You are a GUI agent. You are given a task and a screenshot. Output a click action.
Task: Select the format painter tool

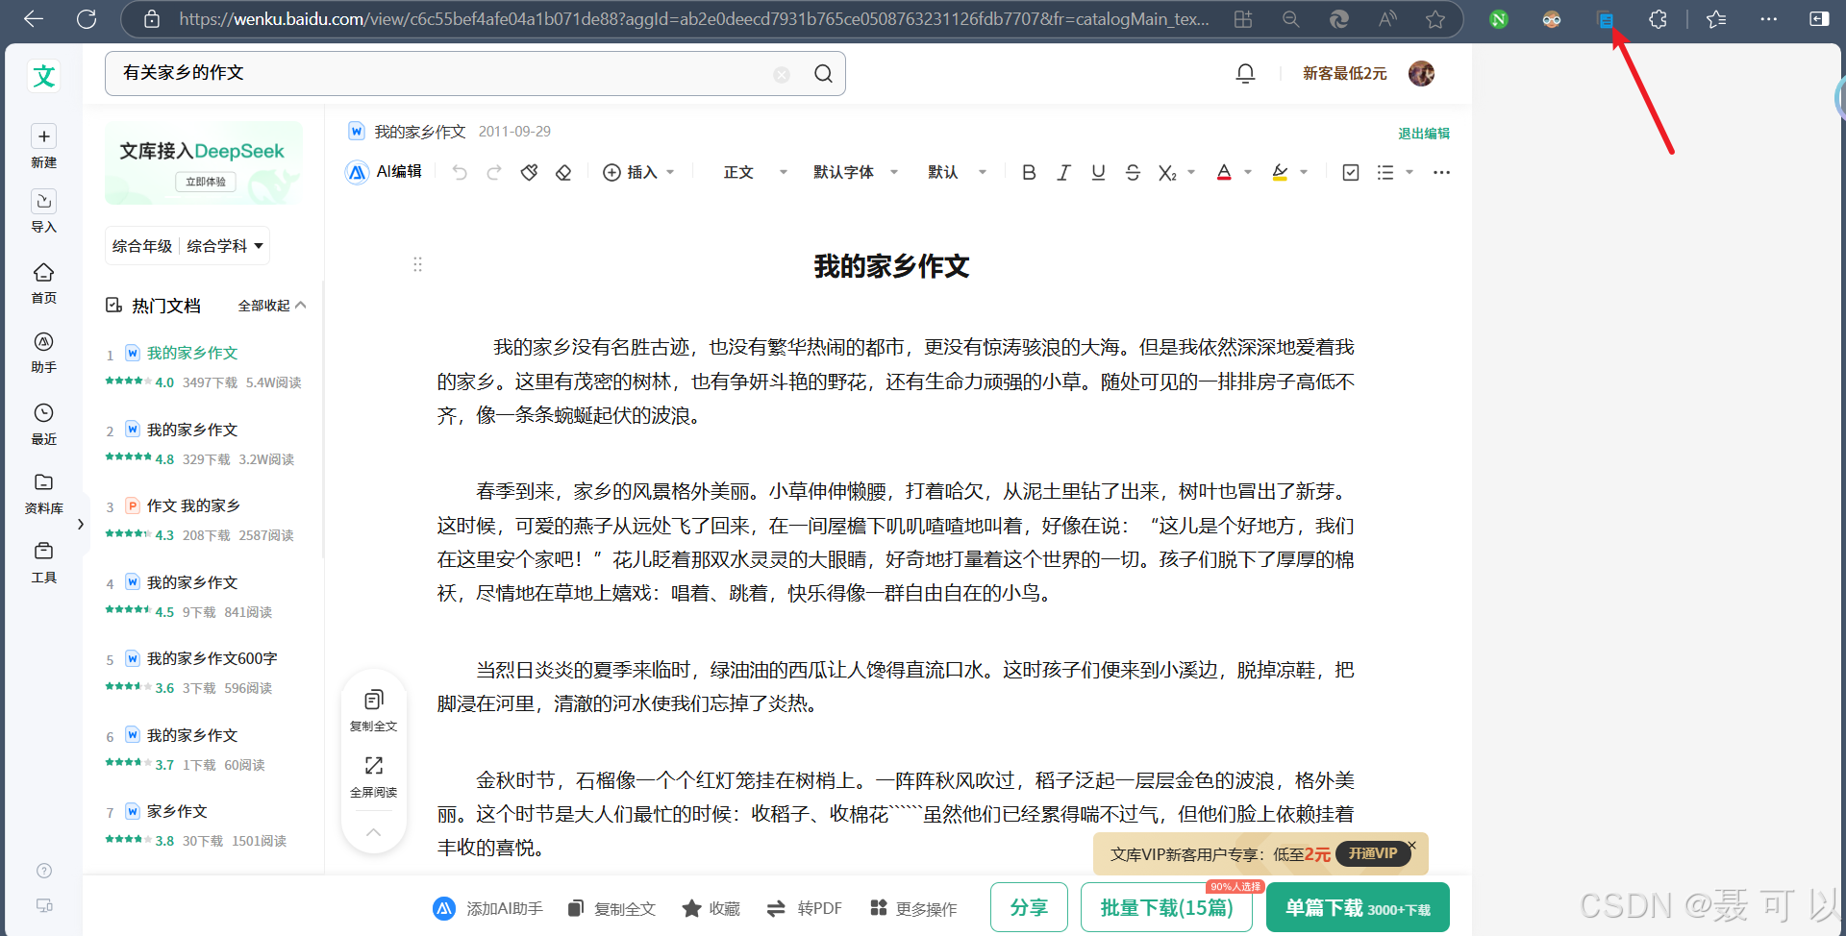(x=529, y=172)
